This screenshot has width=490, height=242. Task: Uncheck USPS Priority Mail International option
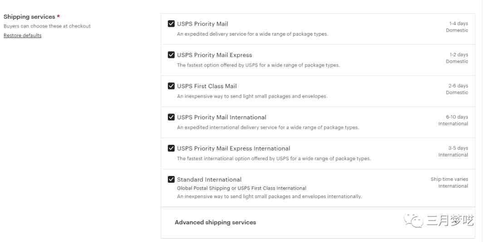coord(171,117)
